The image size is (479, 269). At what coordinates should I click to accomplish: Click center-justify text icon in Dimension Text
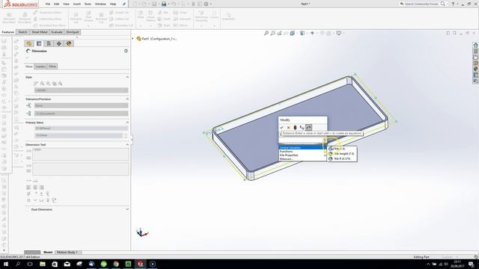[x=35, y=188]
